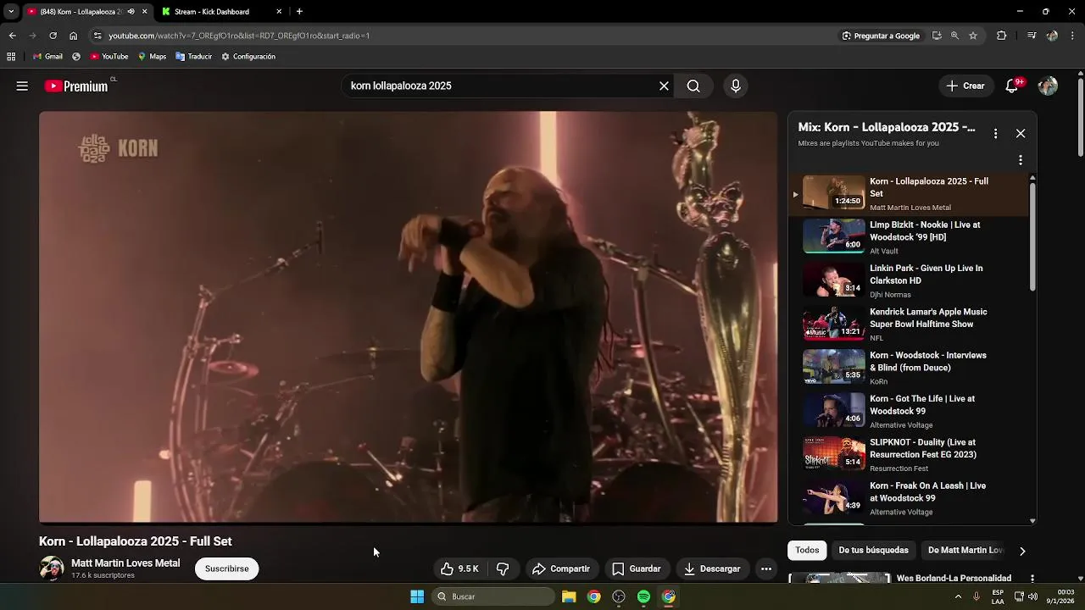Play SLIPKNOT Duality Resurrection Fest video
Image resolution: width=1085 pixels, height=610 pixels.
pyautogui.click(x=909, y=453)
